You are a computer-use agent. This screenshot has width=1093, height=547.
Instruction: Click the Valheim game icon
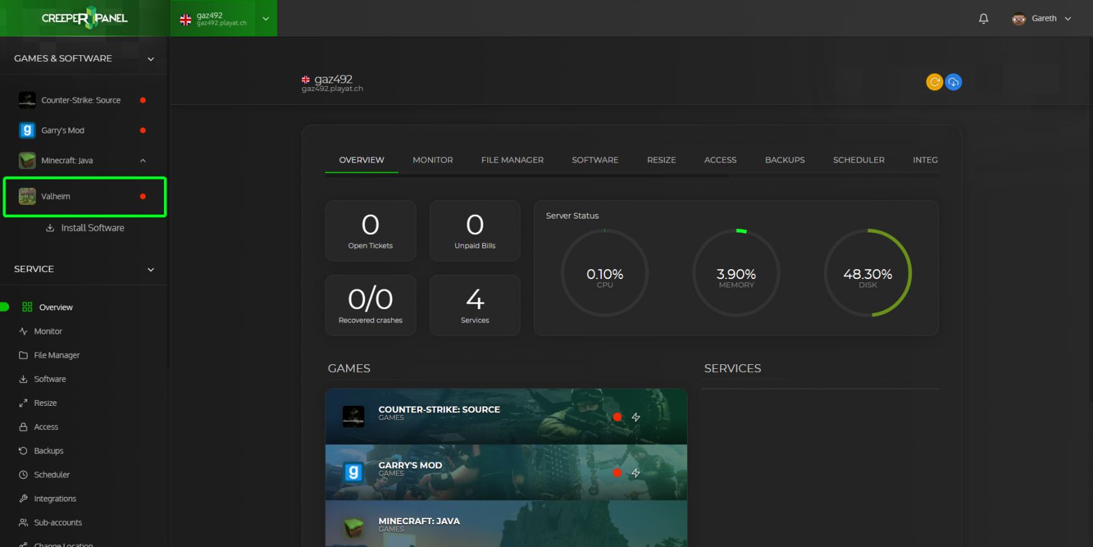point(27,196)
